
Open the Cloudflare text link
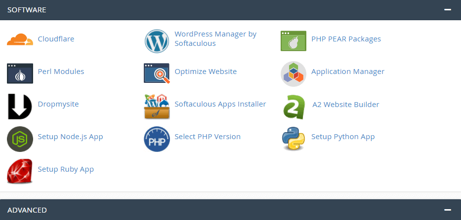click(56, 38)
